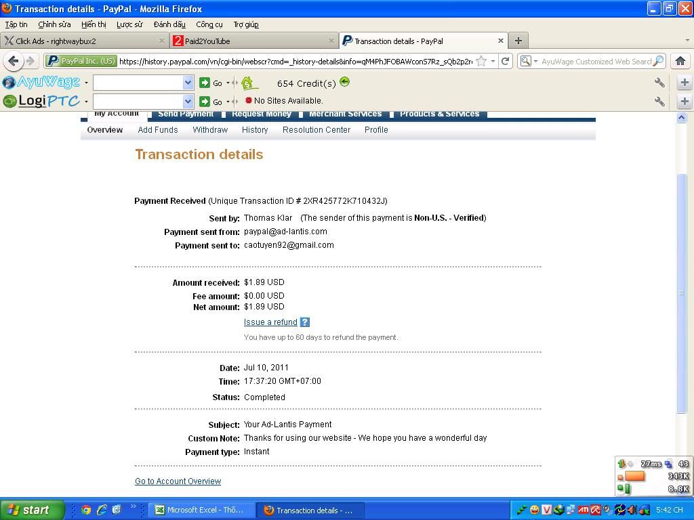The image size is (694, 520).
Task: Go to the History subtab
Action: tap(255, 130)
